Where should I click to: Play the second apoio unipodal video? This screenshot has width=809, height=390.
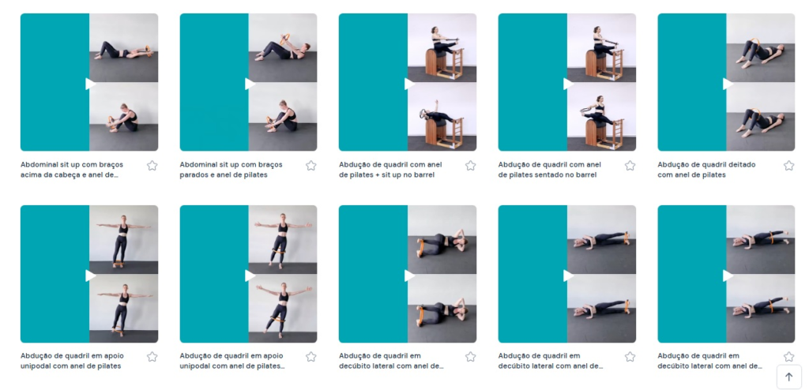(x=250, y=276)
